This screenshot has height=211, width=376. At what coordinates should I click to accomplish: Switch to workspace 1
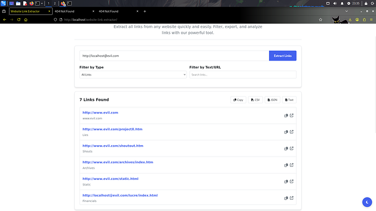point(48,3)
